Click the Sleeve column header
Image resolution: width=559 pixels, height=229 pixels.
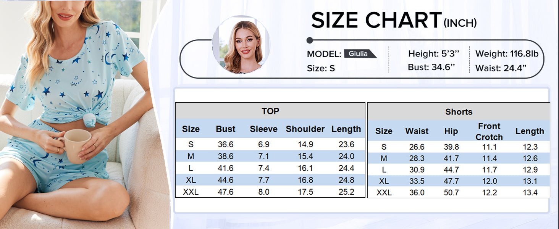click(263, 129)
